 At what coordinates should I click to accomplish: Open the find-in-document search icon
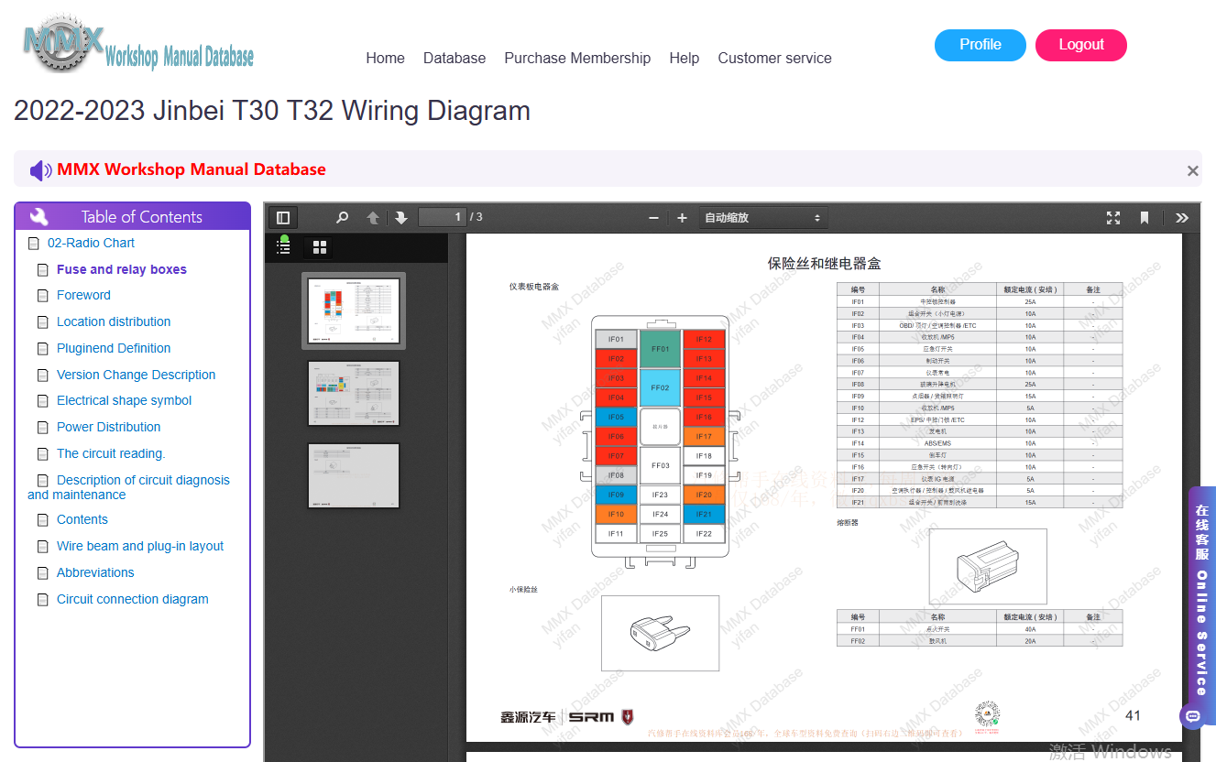pyautogui.click(x=342, y=218)
